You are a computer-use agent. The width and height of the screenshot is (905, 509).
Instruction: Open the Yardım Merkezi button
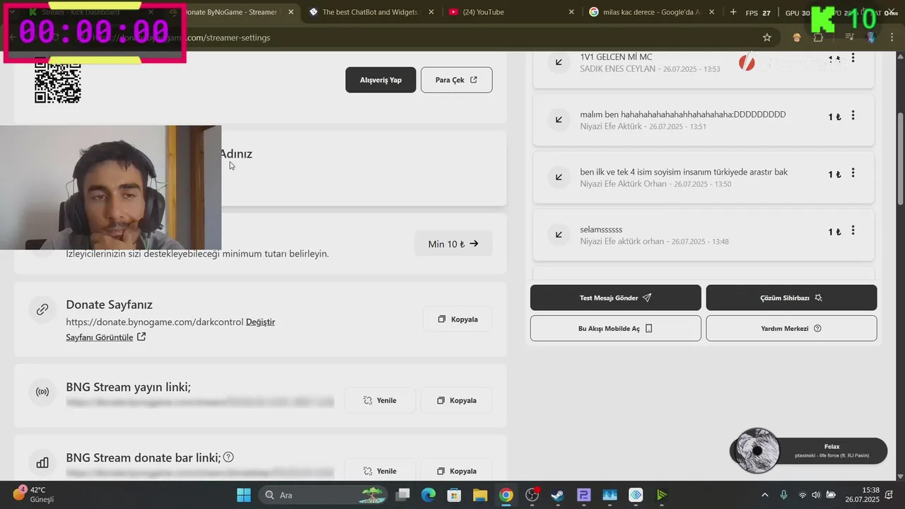pyautogui.click(x=791, y=328)
